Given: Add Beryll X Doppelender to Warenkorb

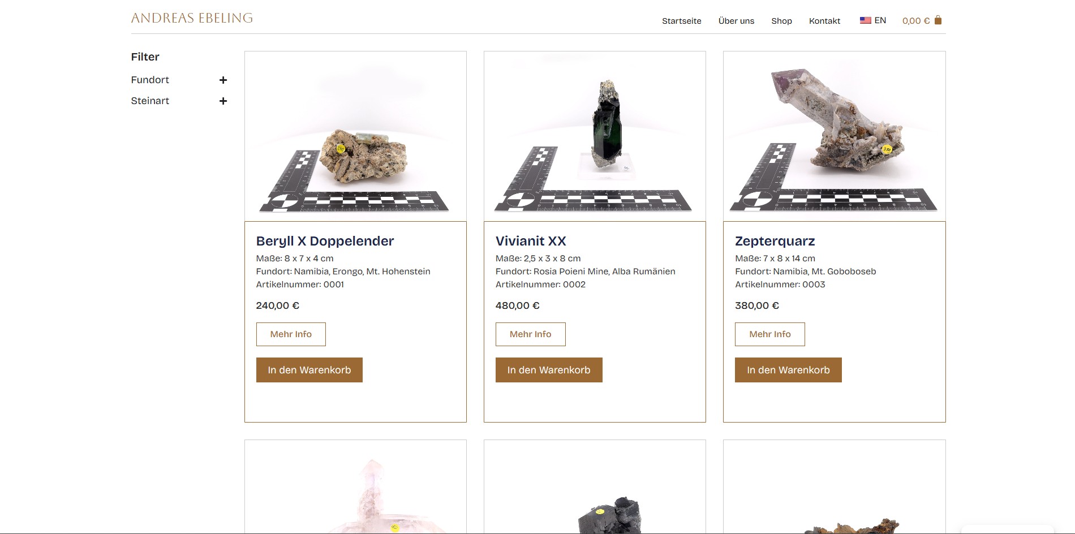Looking at the screenshot, I should tap(309, 370).
